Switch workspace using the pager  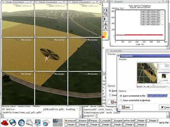tap(58, 123)
